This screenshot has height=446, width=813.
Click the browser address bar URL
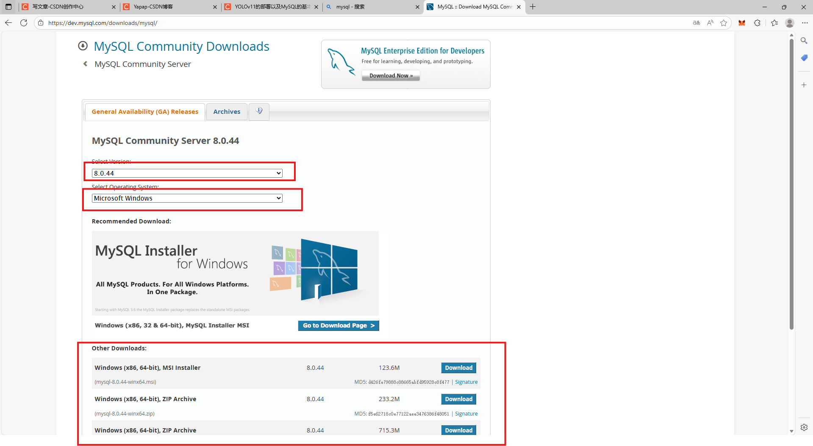point(103,23)
